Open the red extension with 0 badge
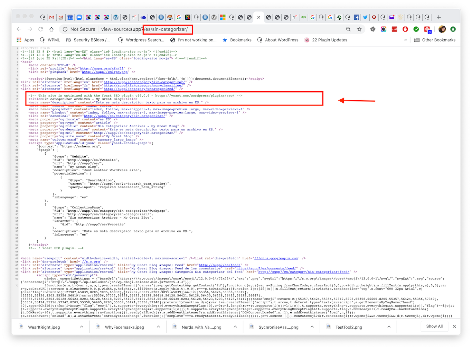This screenshot has height=349, width=472. (428, 30)
